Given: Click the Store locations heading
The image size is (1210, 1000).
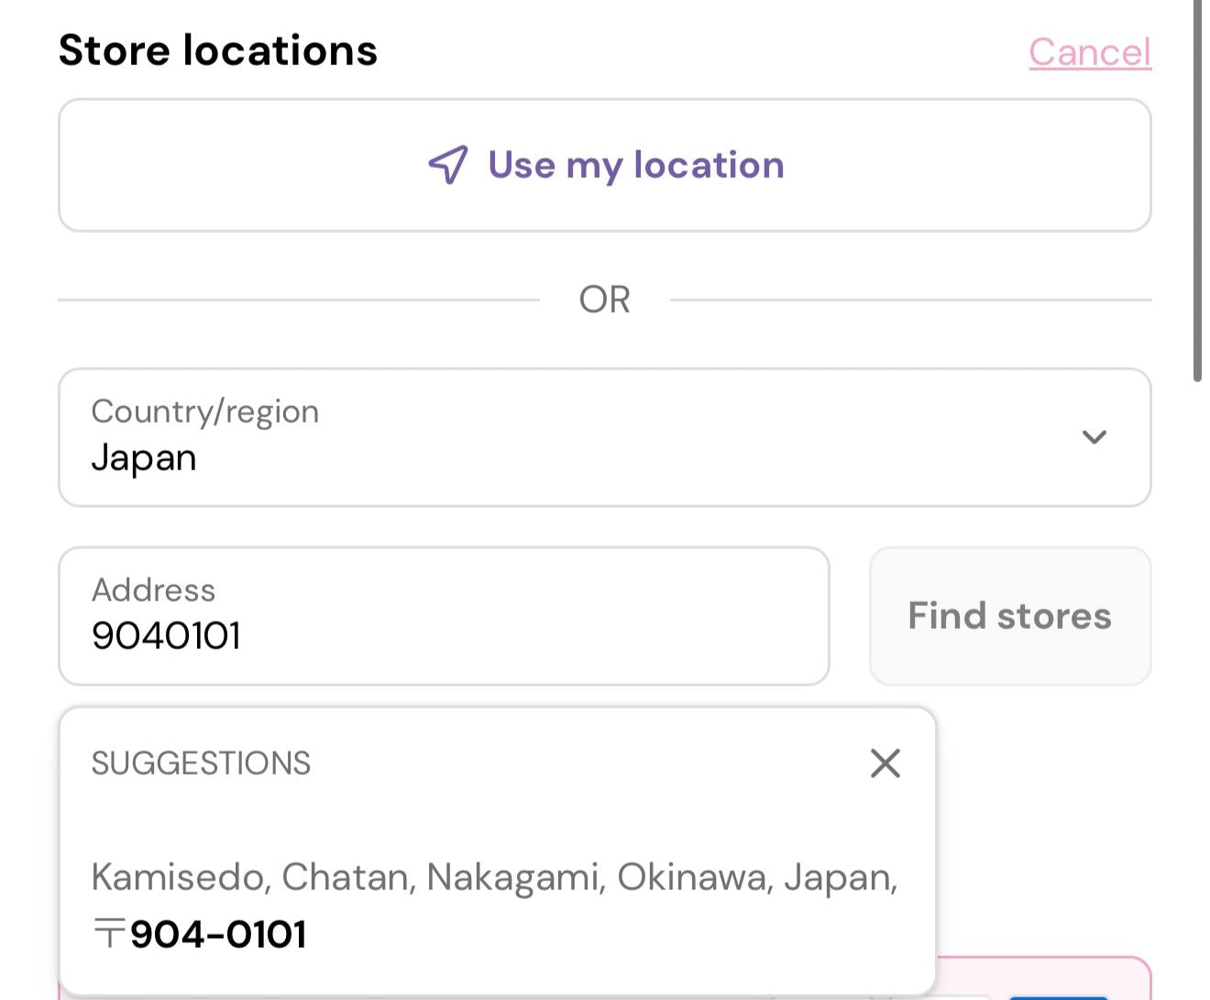Looking at the screenshot, I should pyautogui.click(x=218, y=50).
